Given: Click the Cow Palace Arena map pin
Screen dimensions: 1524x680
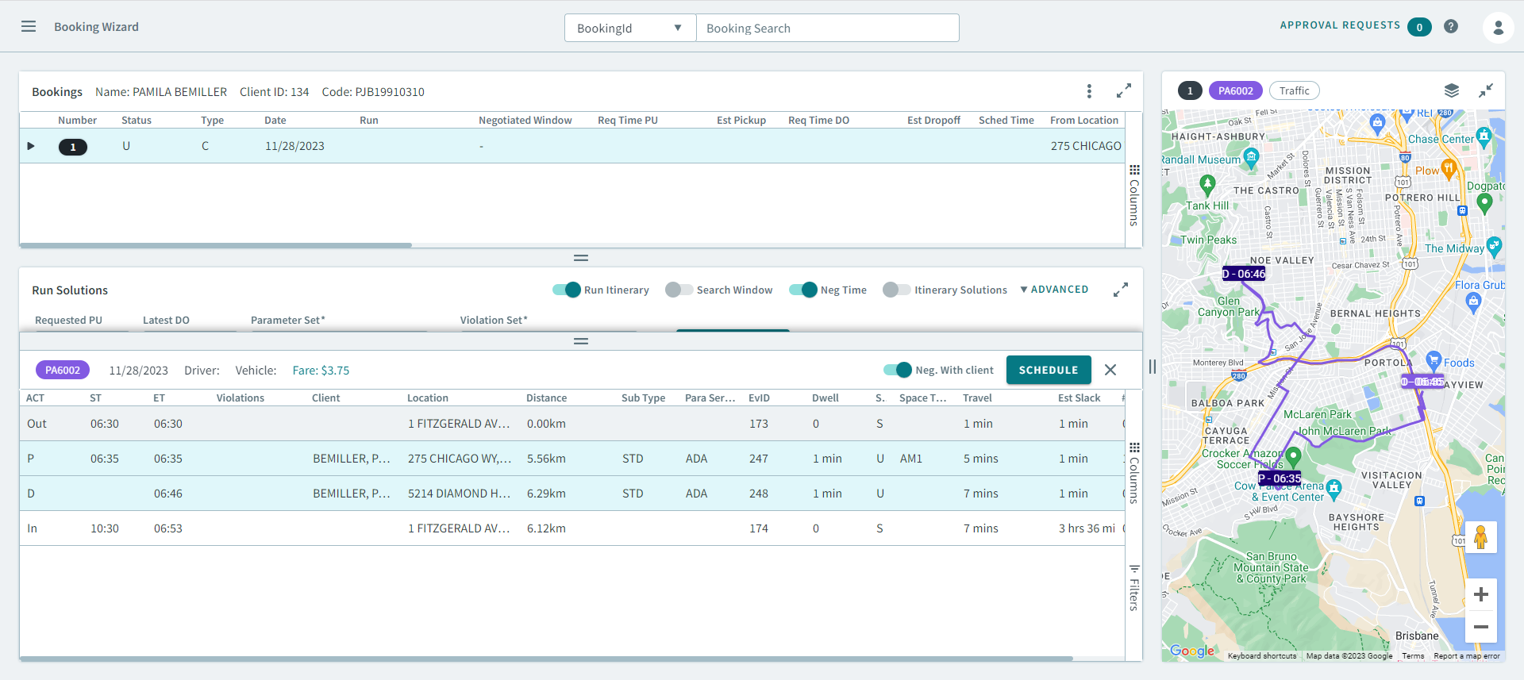Looking at the screenshot, I should [1333, 489].
